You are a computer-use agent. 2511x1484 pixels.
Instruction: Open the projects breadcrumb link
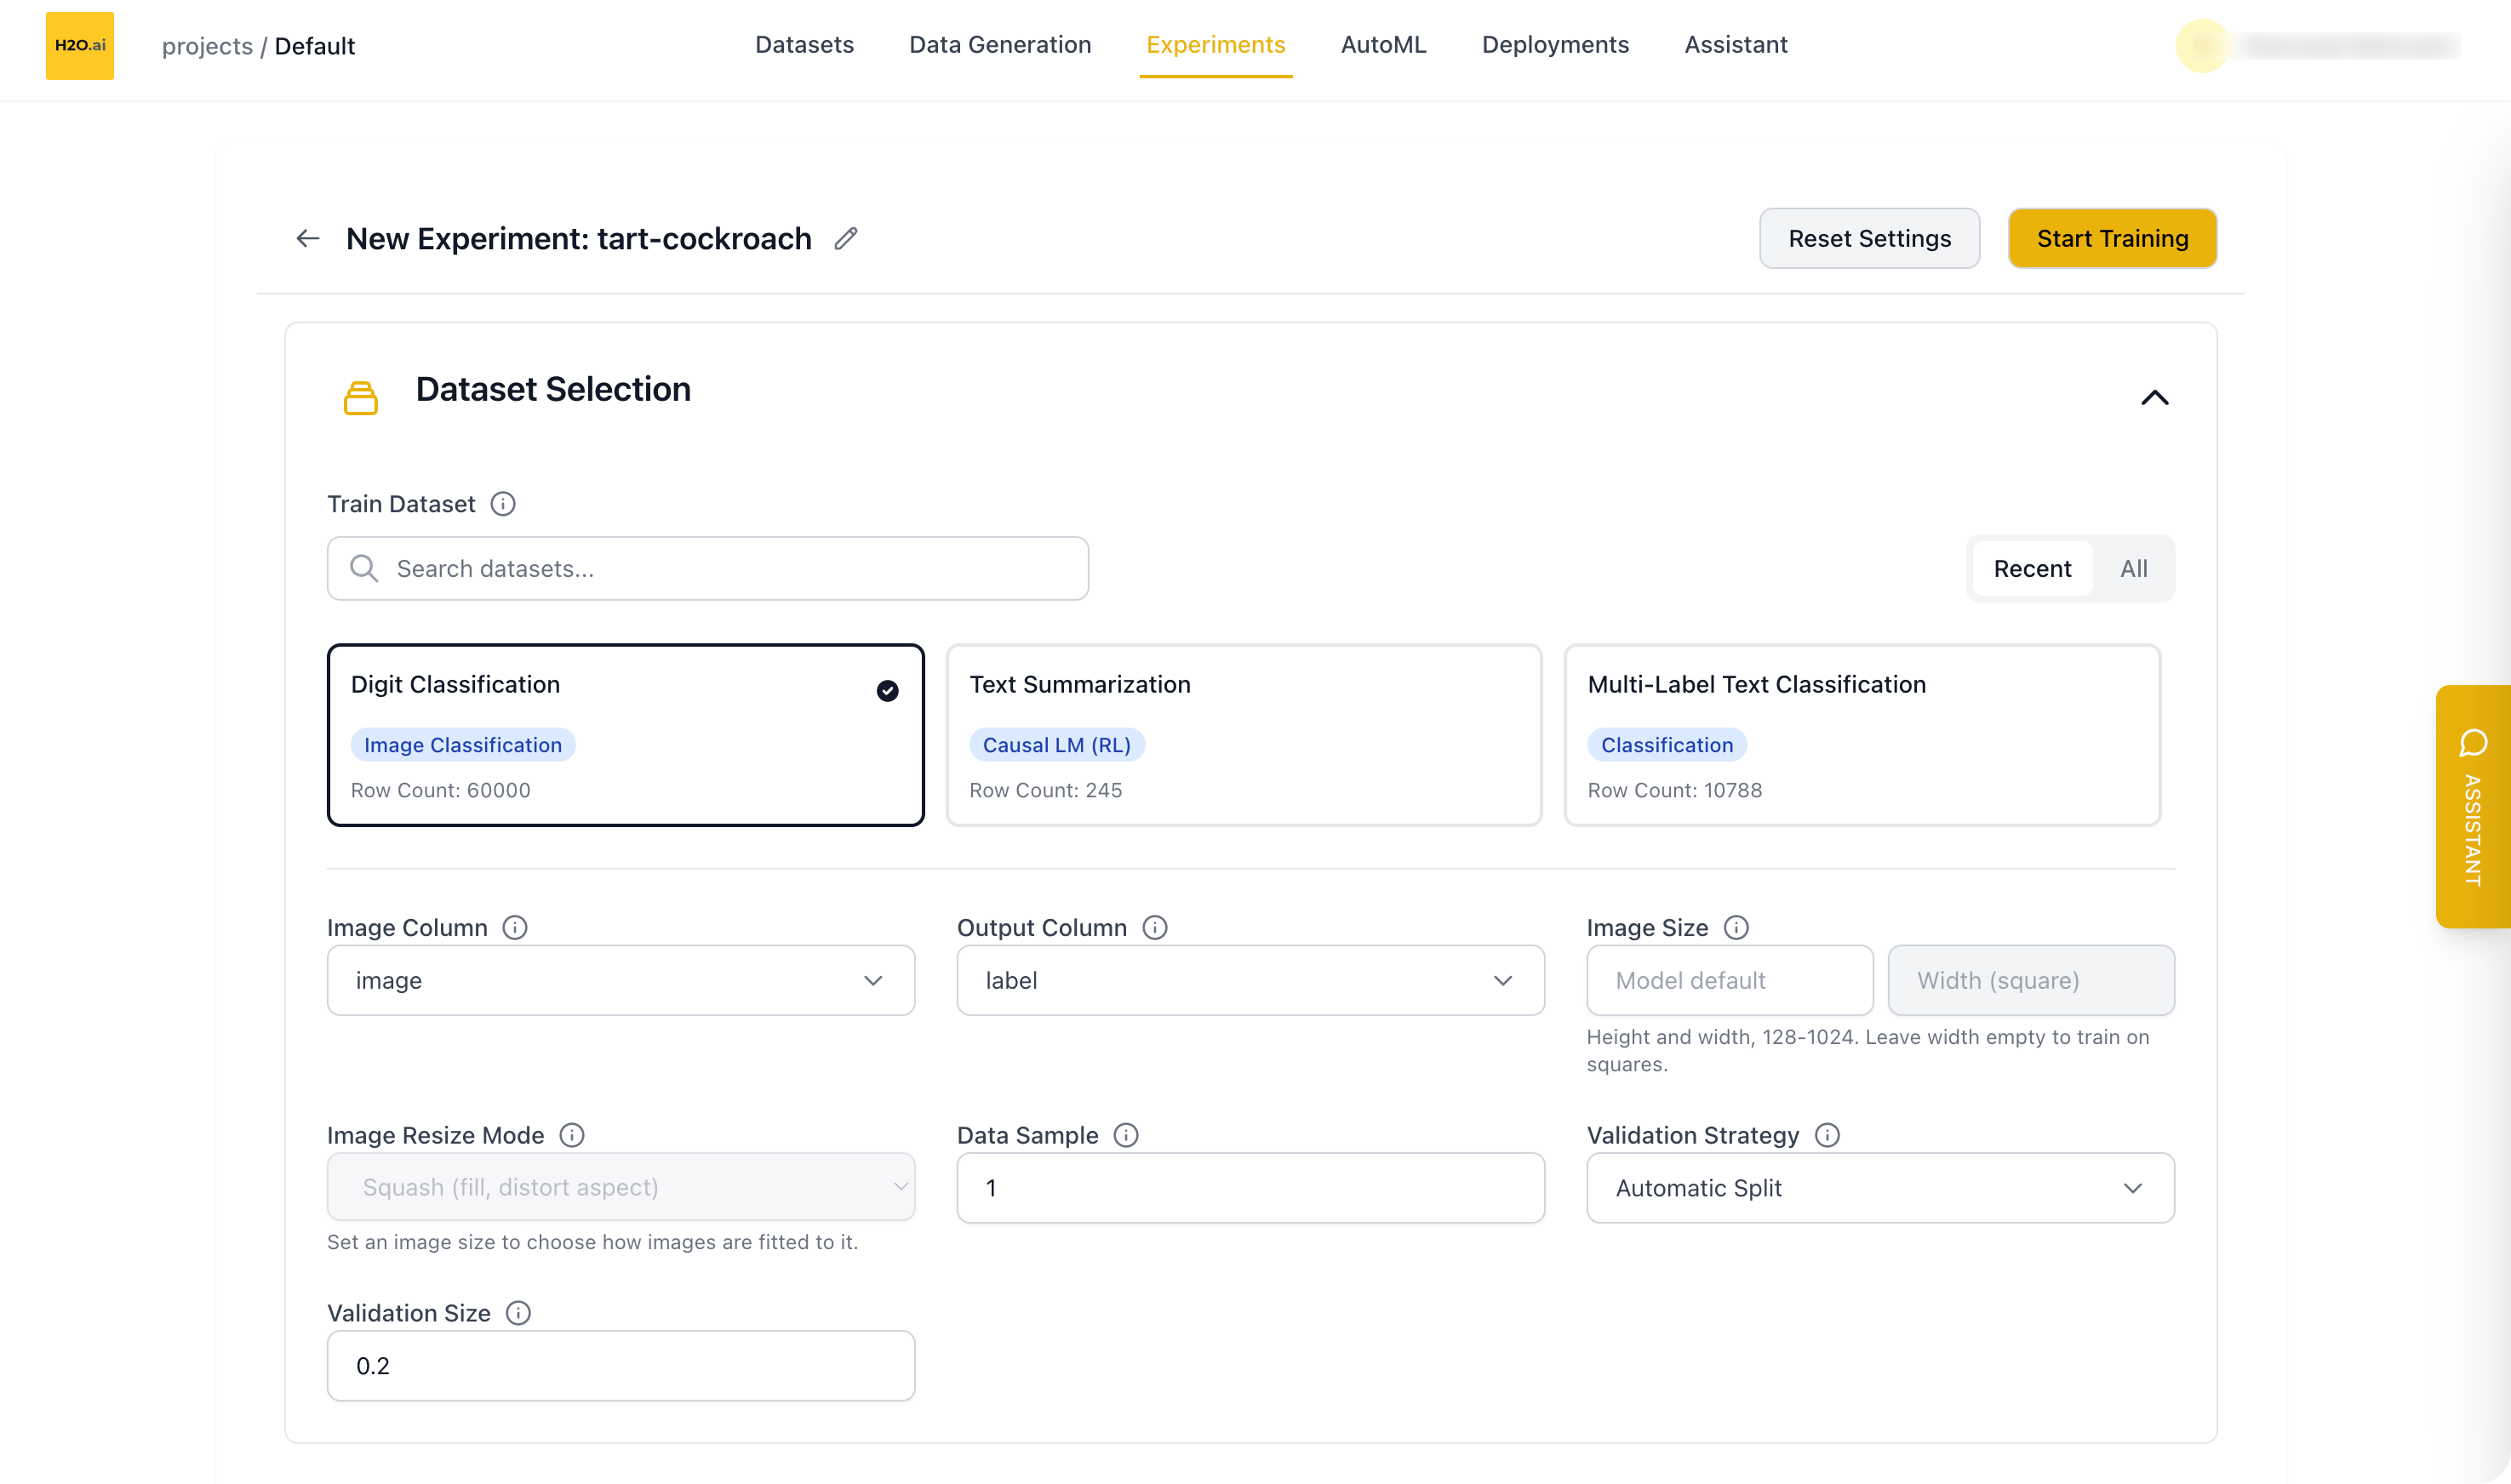tap(207, 46)
